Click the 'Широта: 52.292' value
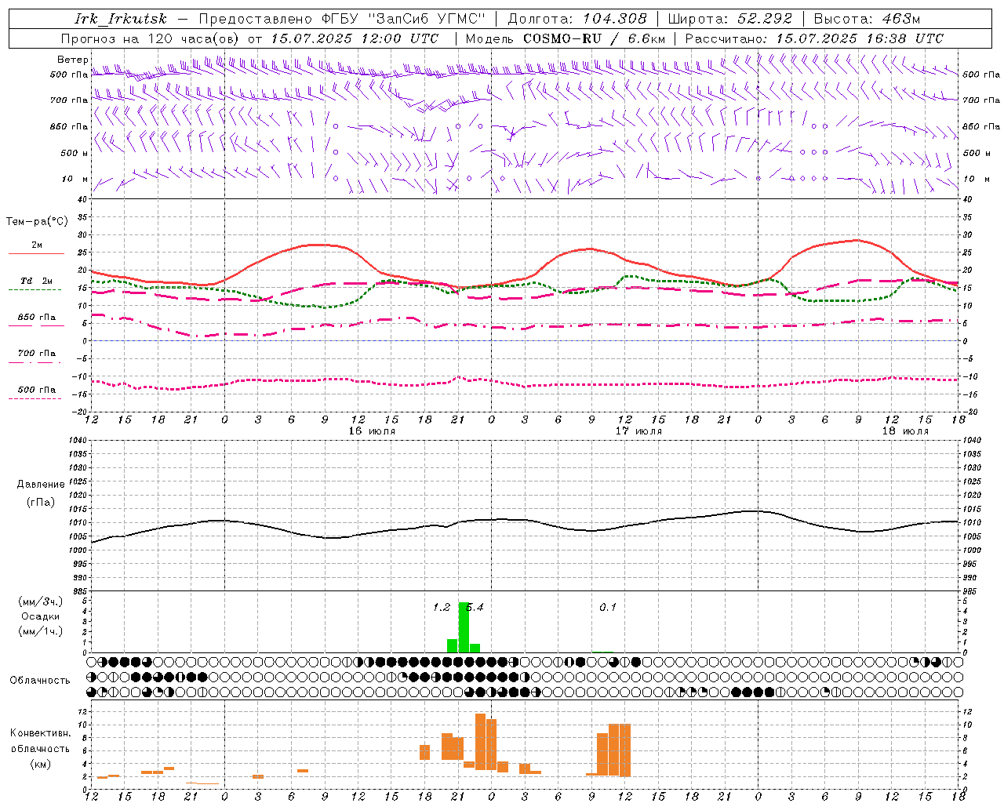 coord(730,19)
